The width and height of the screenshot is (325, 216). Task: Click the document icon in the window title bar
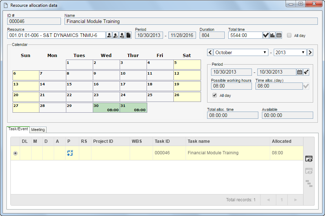6,5
